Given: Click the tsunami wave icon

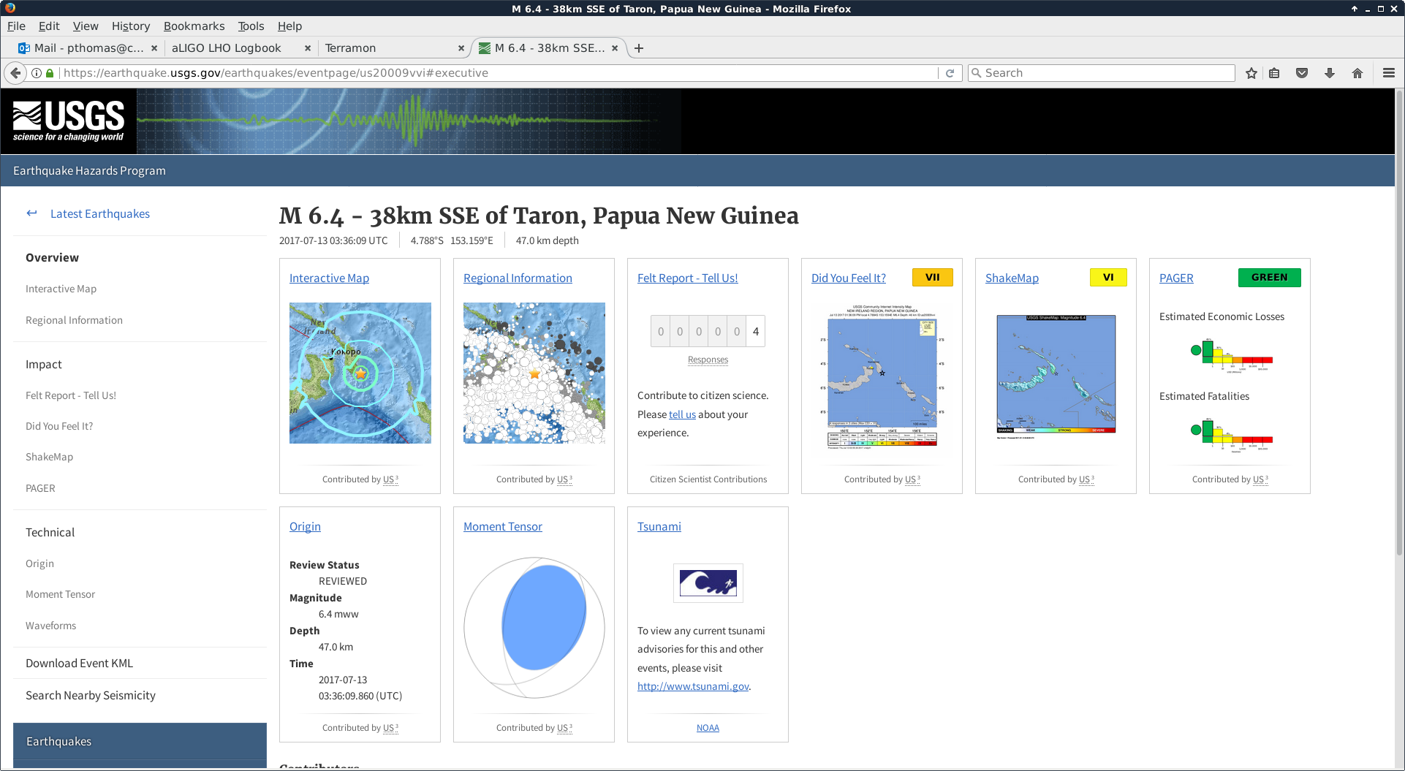Looking at the screenshot, I should click(708, 583).
